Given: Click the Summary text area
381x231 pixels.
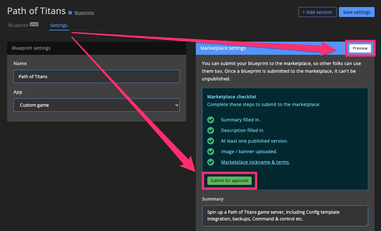Looking at the screenshot, I should [285, 216].
